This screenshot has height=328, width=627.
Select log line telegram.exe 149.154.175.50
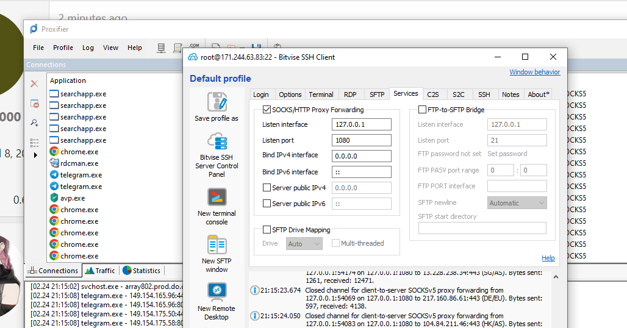coord(106,314)
